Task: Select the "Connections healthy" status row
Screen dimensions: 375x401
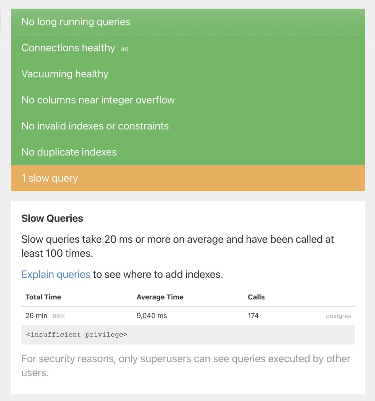Action: [x=68, y=48]
